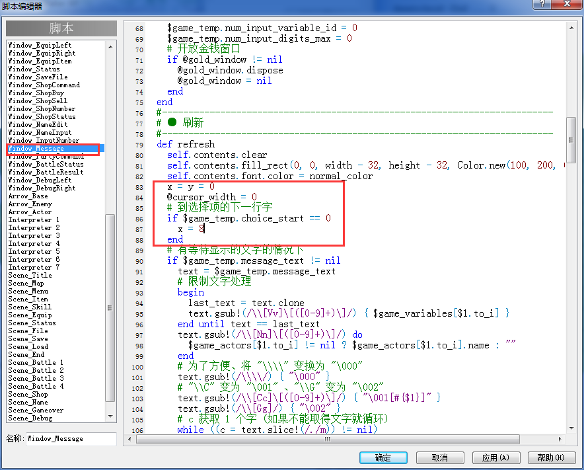Click the code editor scroll-up arrow

point(571,28)
